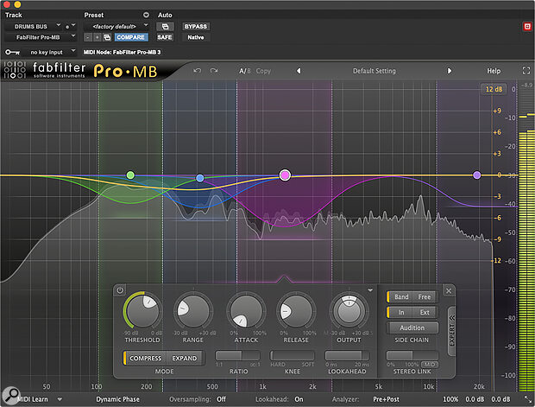Toggle the MID stereo link button
535x407 pixels.
[x=429, y=365]
